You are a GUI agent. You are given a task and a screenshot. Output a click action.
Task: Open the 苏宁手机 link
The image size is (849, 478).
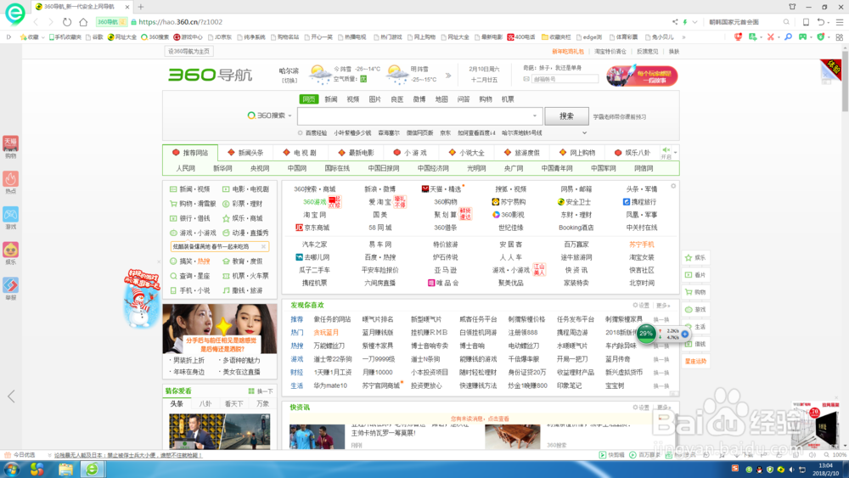coord(642,245)
